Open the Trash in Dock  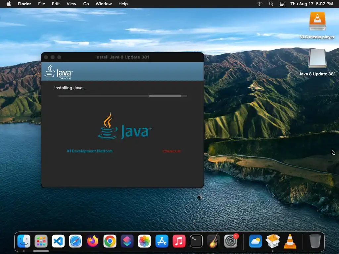click(315, 241)
